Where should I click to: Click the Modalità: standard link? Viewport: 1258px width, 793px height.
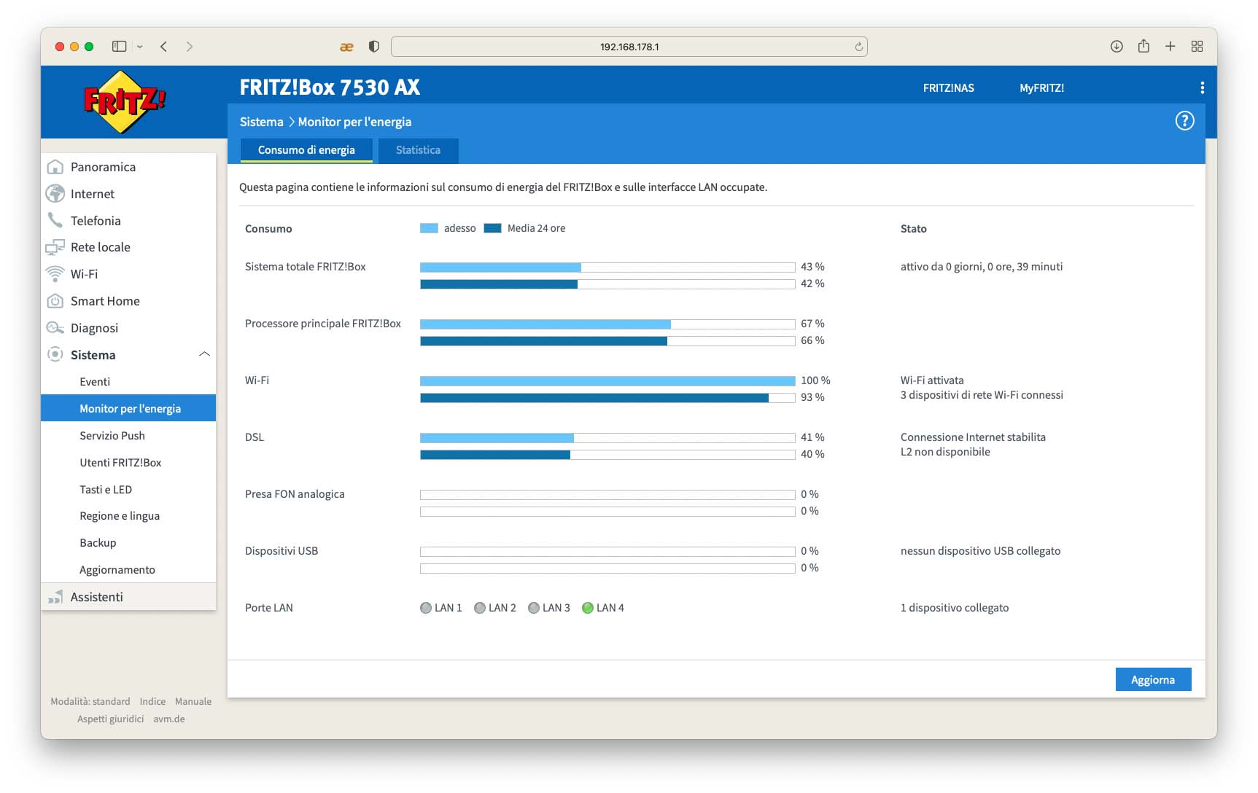[90, 701]
